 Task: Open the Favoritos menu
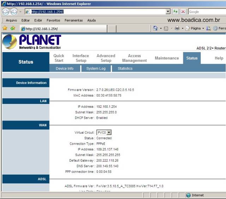[x=53, y=21]
